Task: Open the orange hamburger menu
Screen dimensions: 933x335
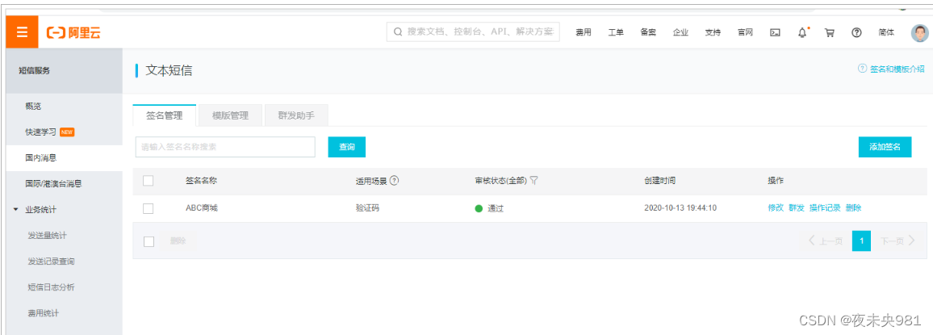Action: click(22, 32)
